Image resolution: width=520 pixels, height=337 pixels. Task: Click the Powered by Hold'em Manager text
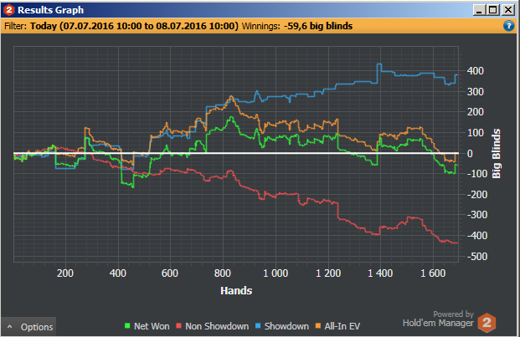[438, 319]
